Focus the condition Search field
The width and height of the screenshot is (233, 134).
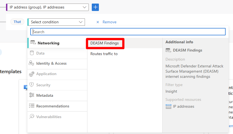[128, 32]
